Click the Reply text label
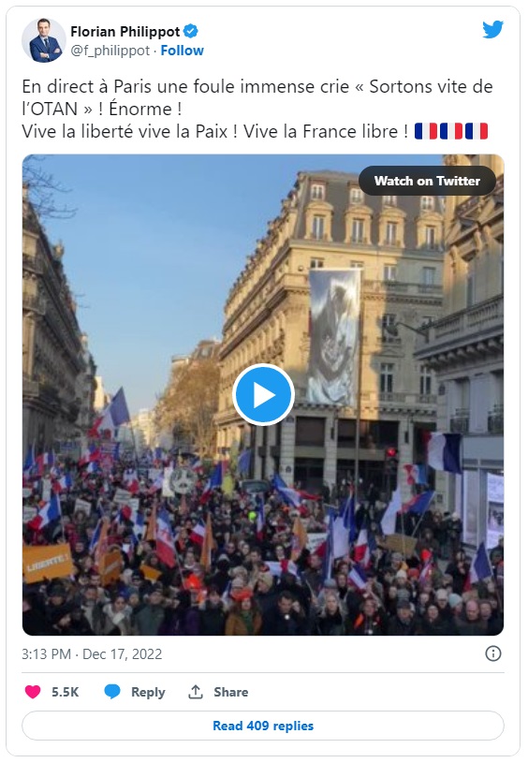The width and height of the screenshot is (528, 763). (x=148, y=692)
